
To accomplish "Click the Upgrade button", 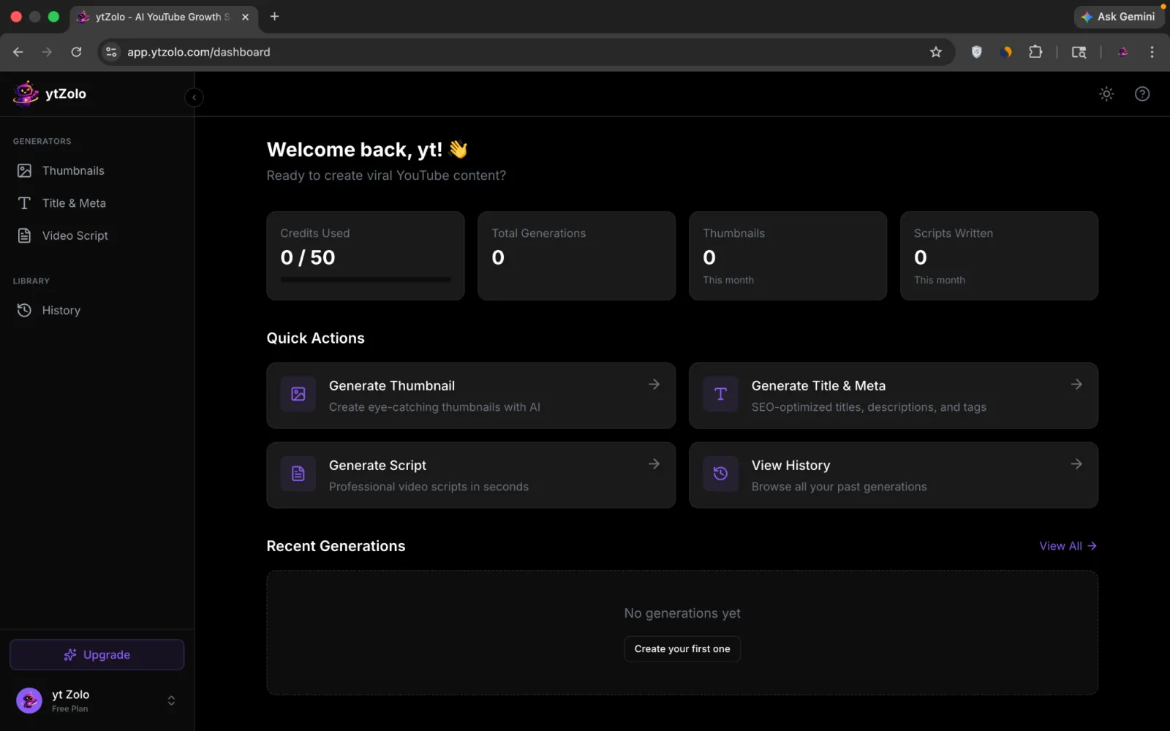I will point(97,654).
